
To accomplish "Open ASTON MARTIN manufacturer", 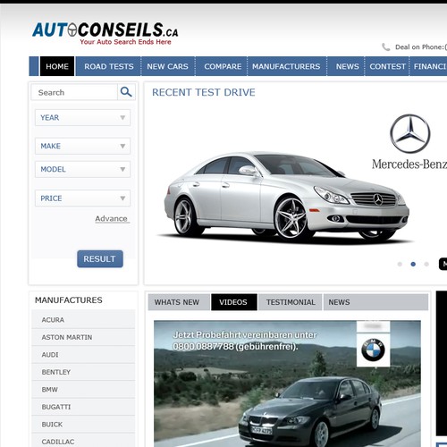I will (x=83, y=337).
